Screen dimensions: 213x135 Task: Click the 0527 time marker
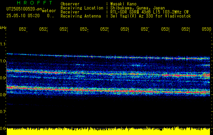tap(145, 29)
